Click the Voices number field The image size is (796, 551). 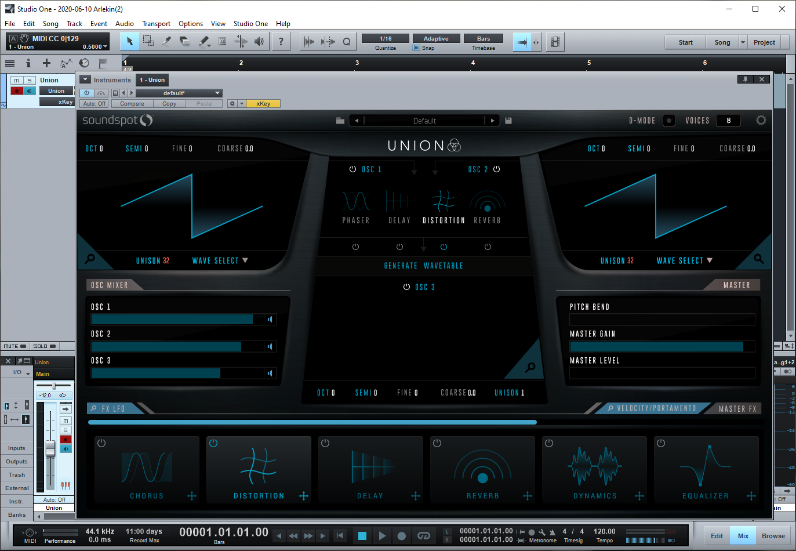(x=728, y=121)
